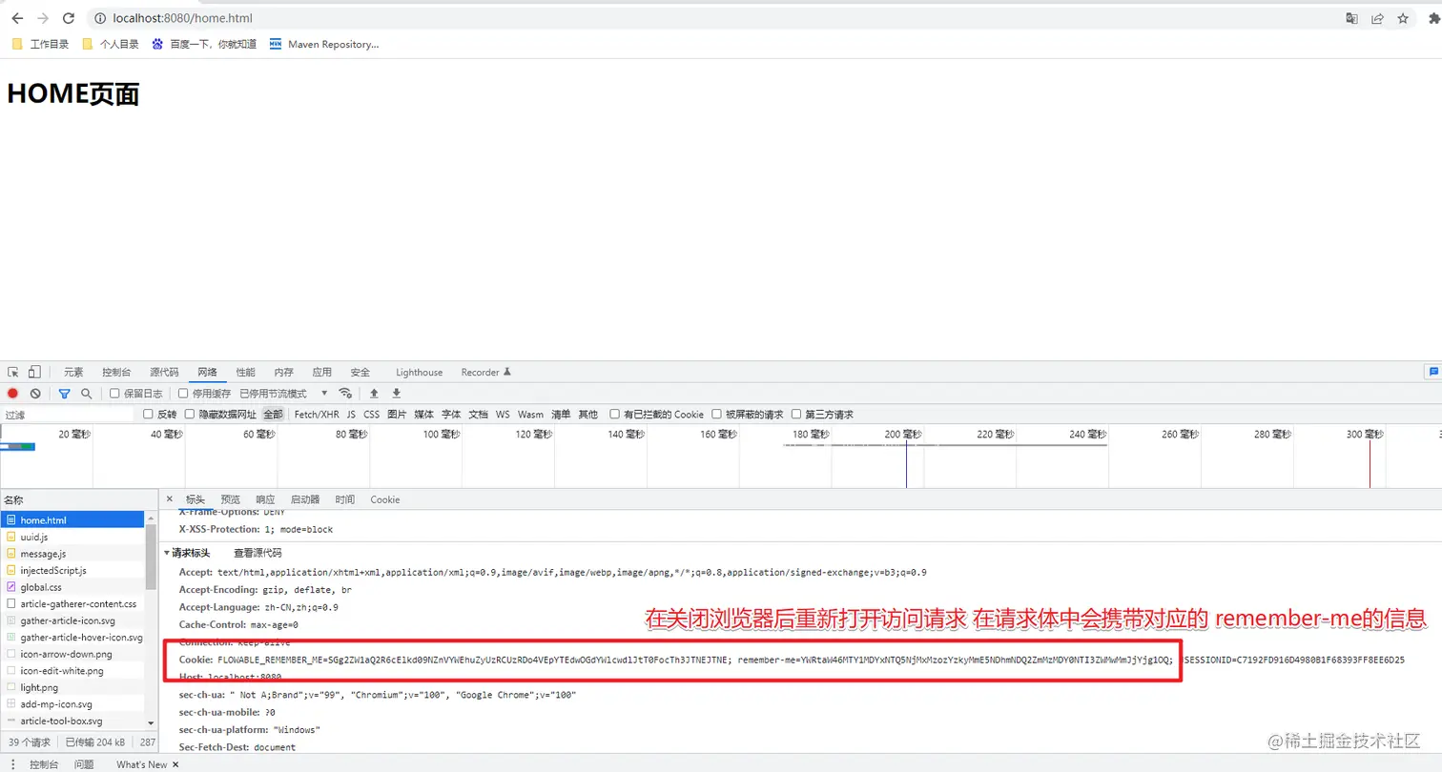Filter requests by 图片

[x=397, y=415]
